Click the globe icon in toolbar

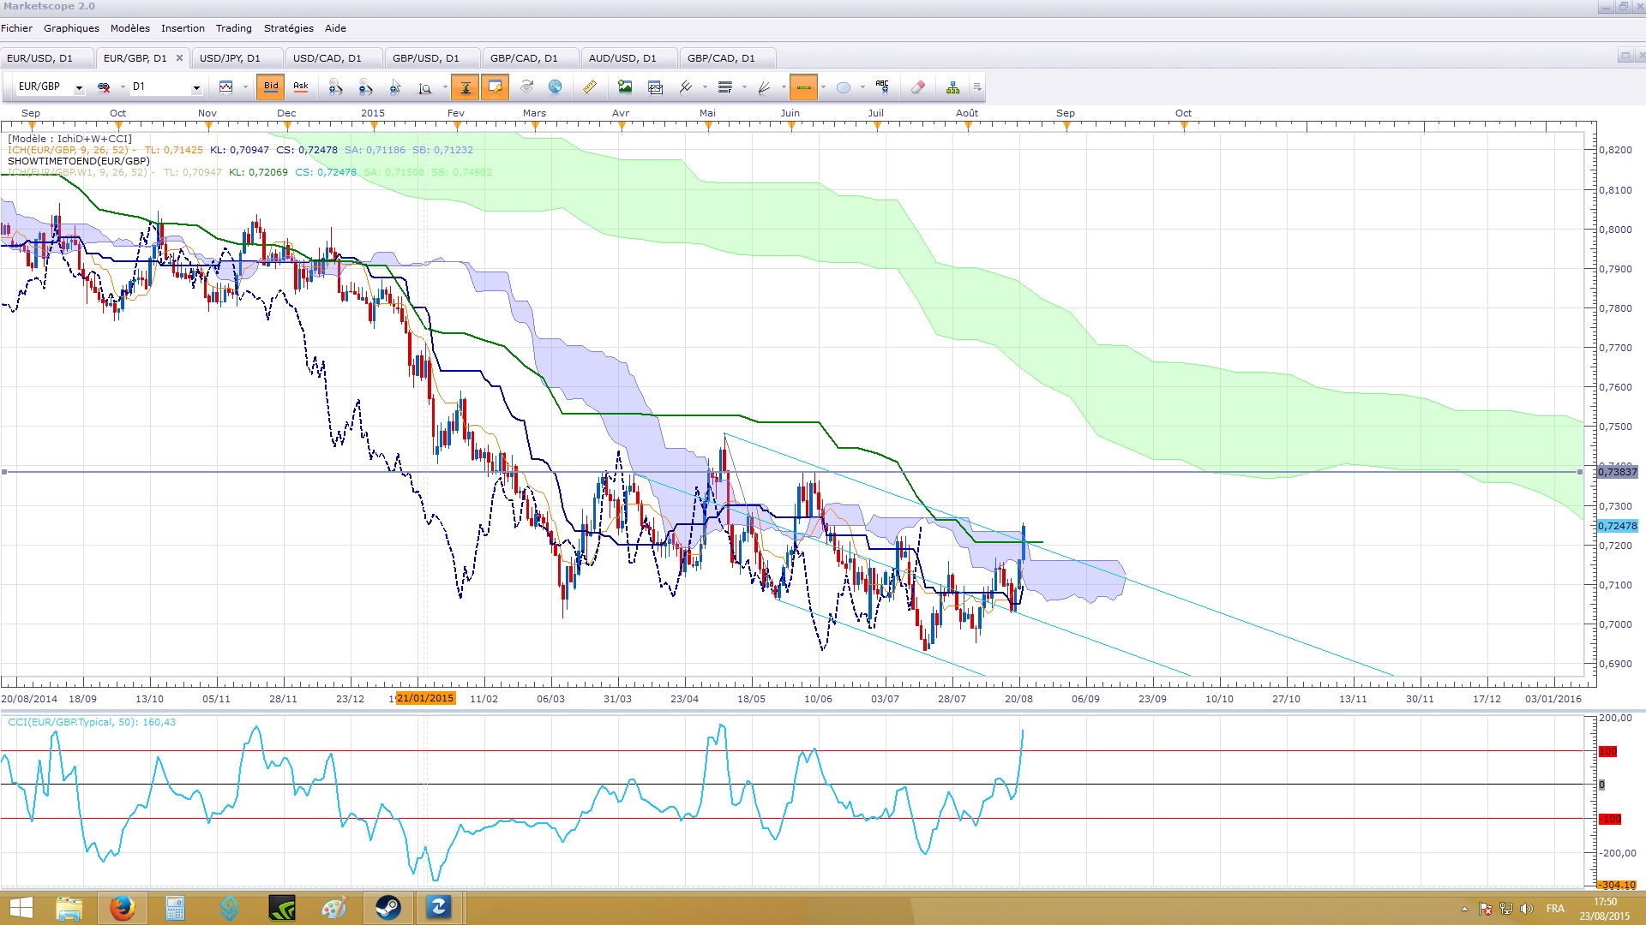point(555,87)
